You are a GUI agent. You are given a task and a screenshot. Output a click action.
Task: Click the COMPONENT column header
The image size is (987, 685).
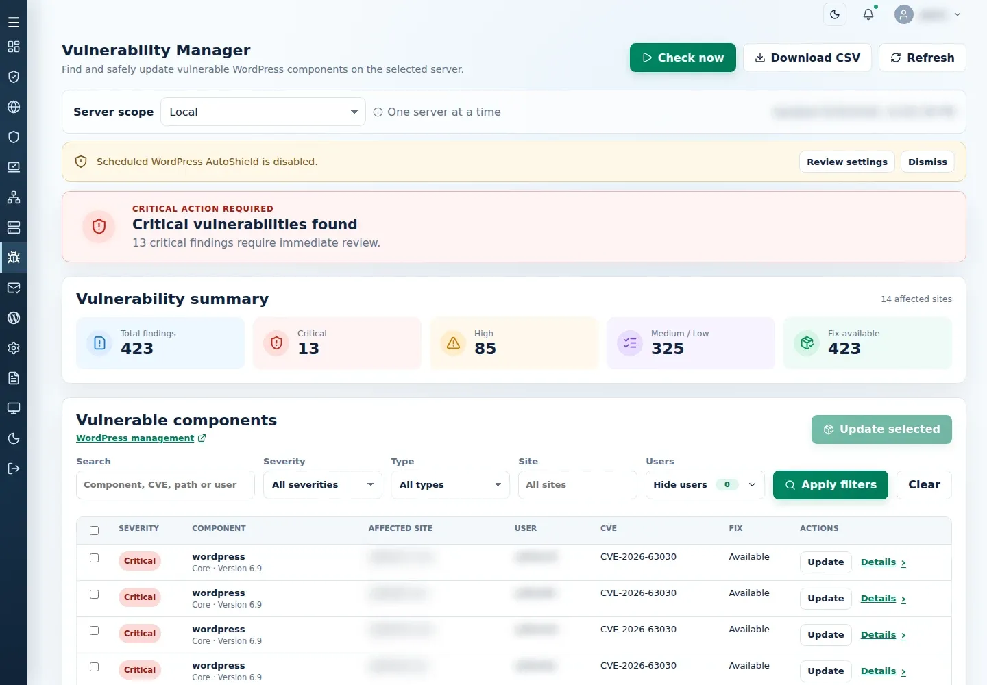[219, 528]
